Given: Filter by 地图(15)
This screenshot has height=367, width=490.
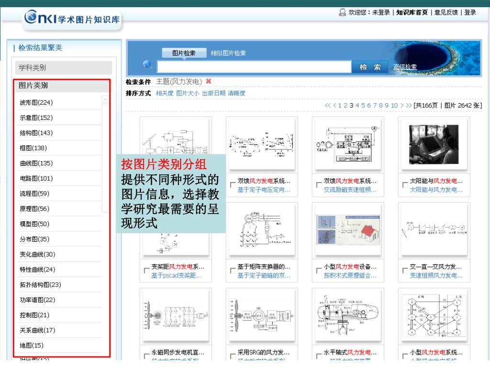Looking at the screenshot, I should [32, 345].
